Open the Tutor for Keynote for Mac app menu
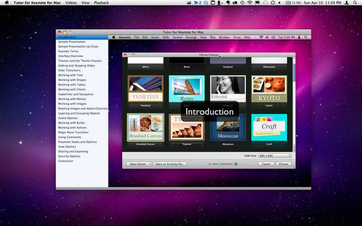362x226 pixels. point(37,3)
